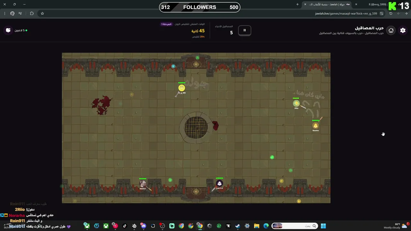Open Microsoft Edge from the taskbar
The width and height of the screenshot is (411, 231).
266,226
